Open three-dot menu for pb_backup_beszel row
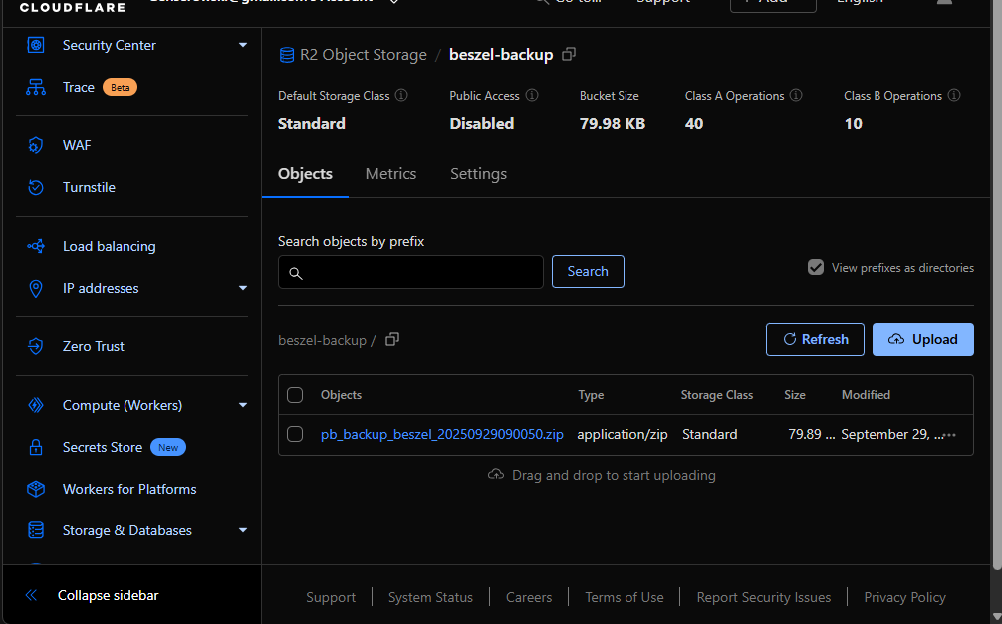Viewport: 1002px width, 624px height. pyautogui.click(x=950, y=435)
